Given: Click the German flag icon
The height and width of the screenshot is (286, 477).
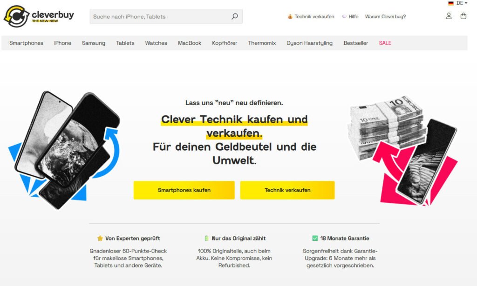Looking at the screenshot, I should tap(451, 3).
